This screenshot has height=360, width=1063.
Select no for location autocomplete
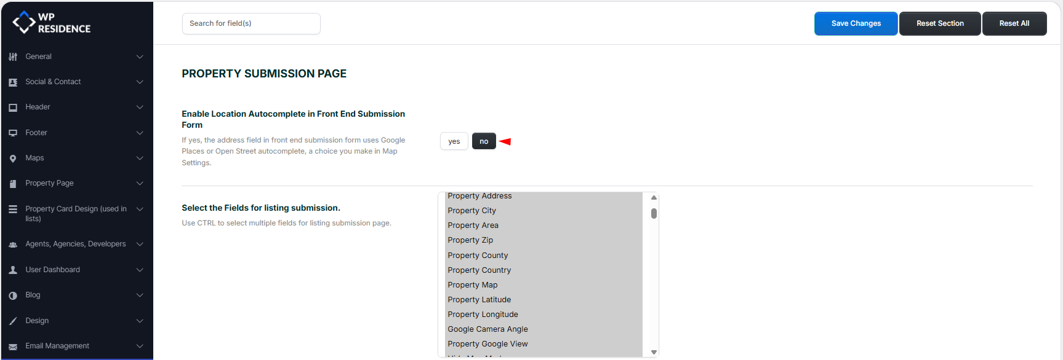click(484, 141)
